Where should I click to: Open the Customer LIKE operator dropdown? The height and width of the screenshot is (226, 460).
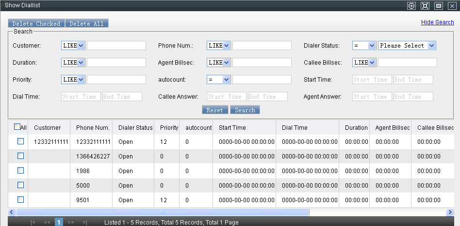click(x=73, y=46)
